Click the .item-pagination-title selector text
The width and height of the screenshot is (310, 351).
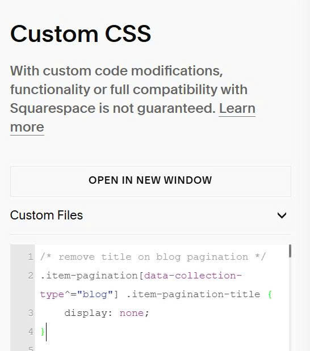(193, 294)
